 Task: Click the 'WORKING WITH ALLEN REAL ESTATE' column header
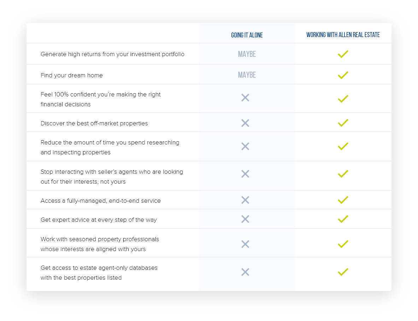point(343,35)
